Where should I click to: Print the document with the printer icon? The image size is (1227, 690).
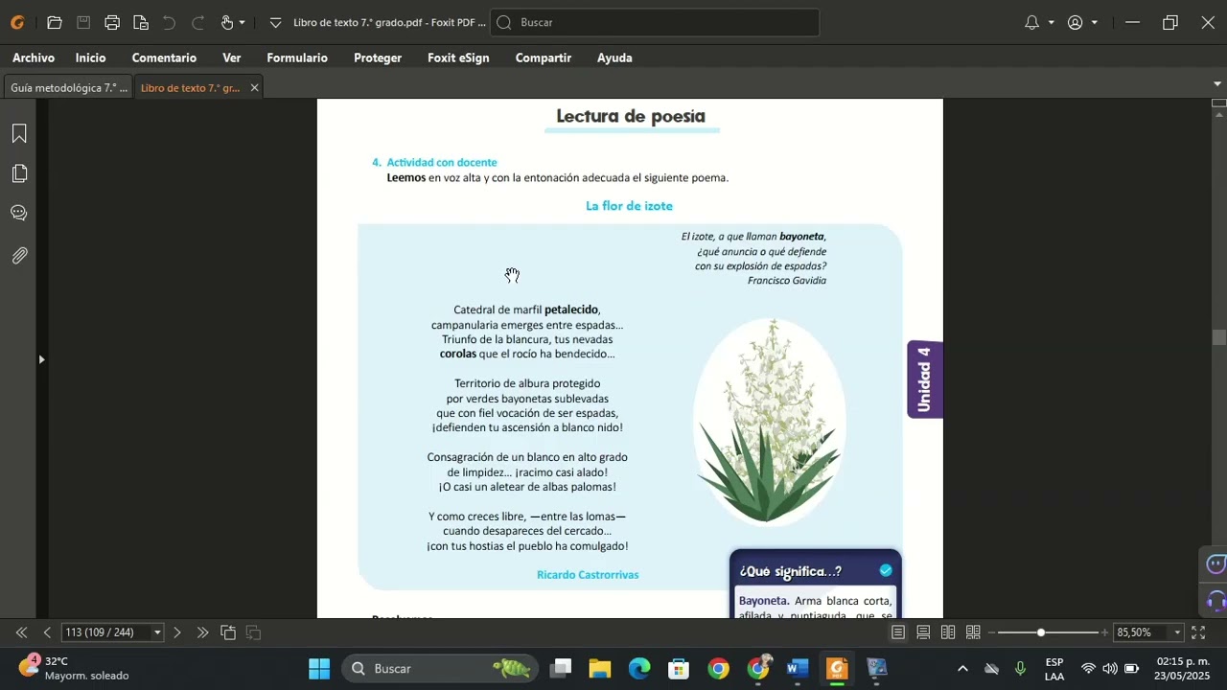click(x=112, y=22)
